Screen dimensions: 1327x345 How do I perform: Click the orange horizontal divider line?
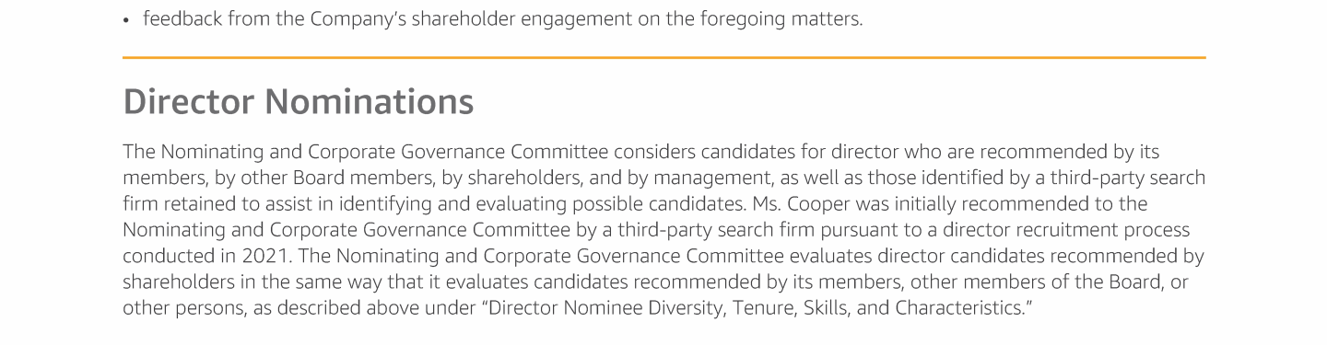tap(663, 58)
